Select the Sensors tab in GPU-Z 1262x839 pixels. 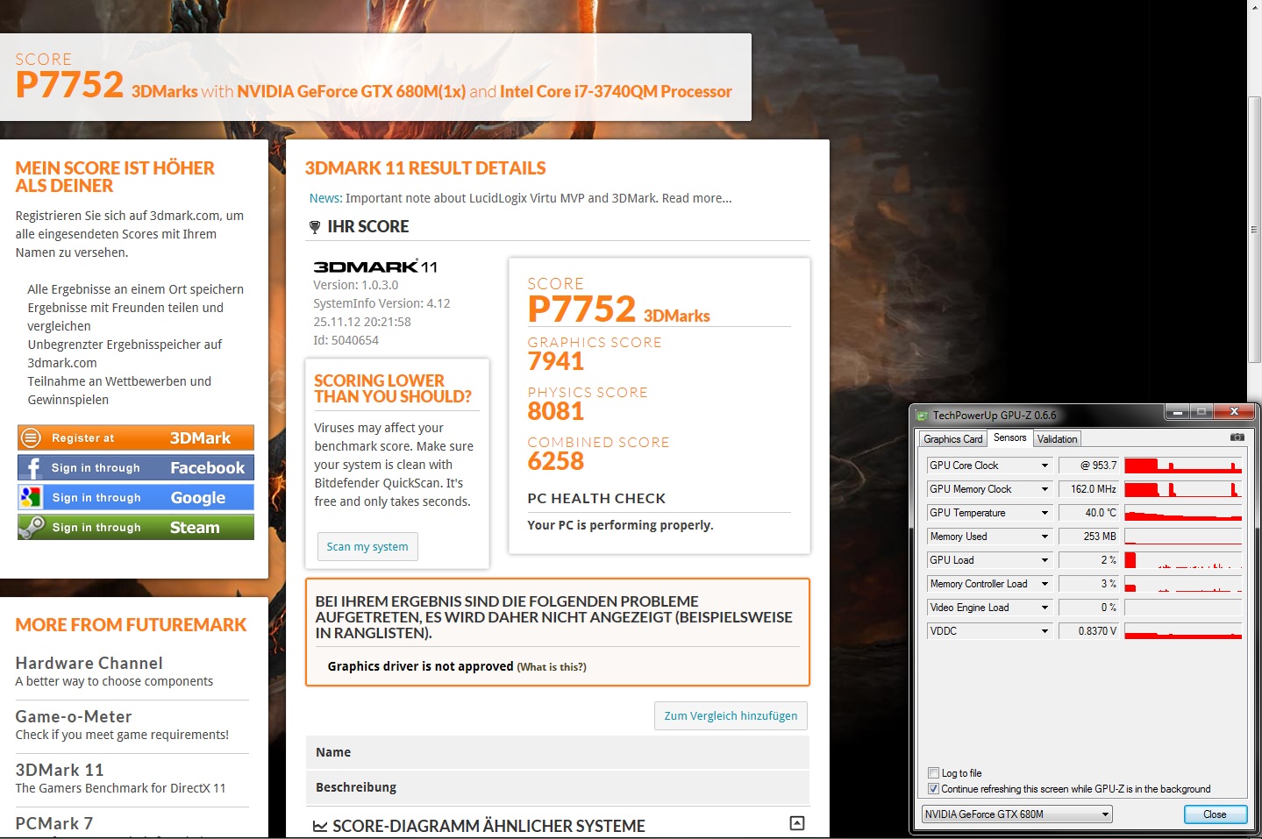[1009, 437]
